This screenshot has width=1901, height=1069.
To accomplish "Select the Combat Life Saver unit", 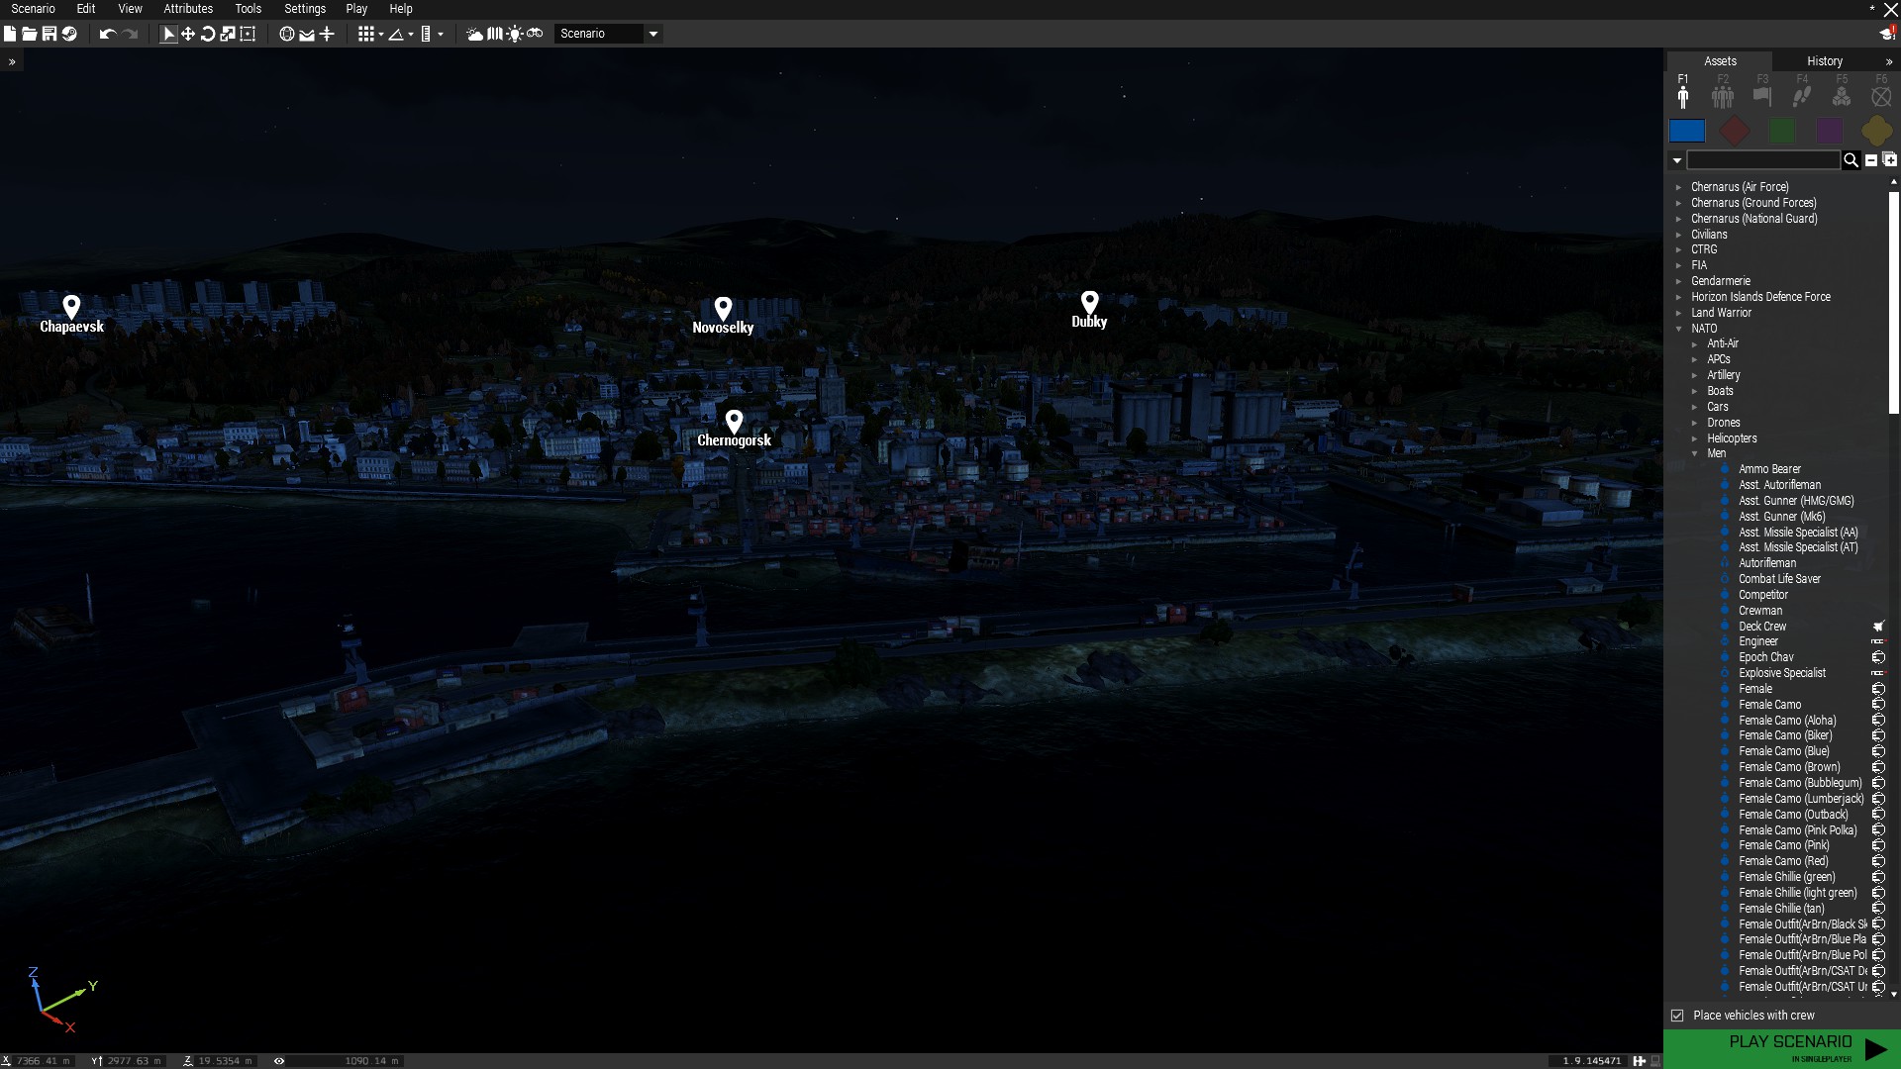I will 1779,579.
